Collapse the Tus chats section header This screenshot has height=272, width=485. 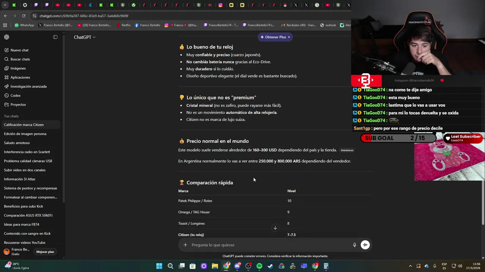pyautogui.click(x=11, y=116)
